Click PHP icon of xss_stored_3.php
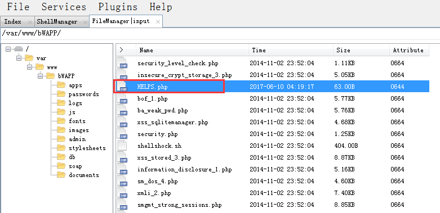 [x=122, y=157]
